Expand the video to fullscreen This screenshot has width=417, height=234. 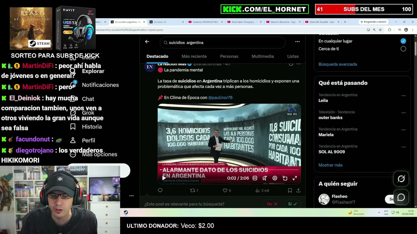[295, 178]
